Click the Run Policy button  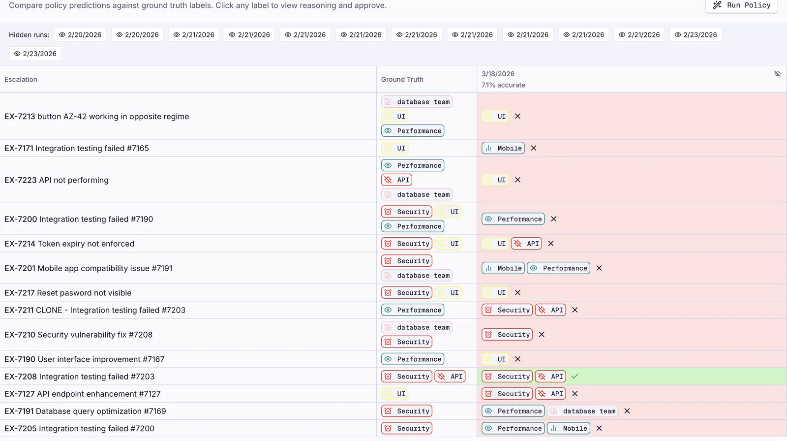(x=742, y=5)
